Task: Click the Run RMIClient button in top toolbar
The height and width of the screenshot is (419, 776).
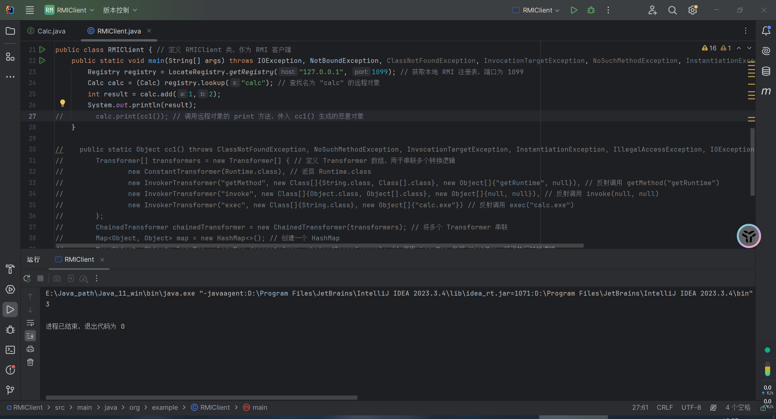Action: (574, 10)
